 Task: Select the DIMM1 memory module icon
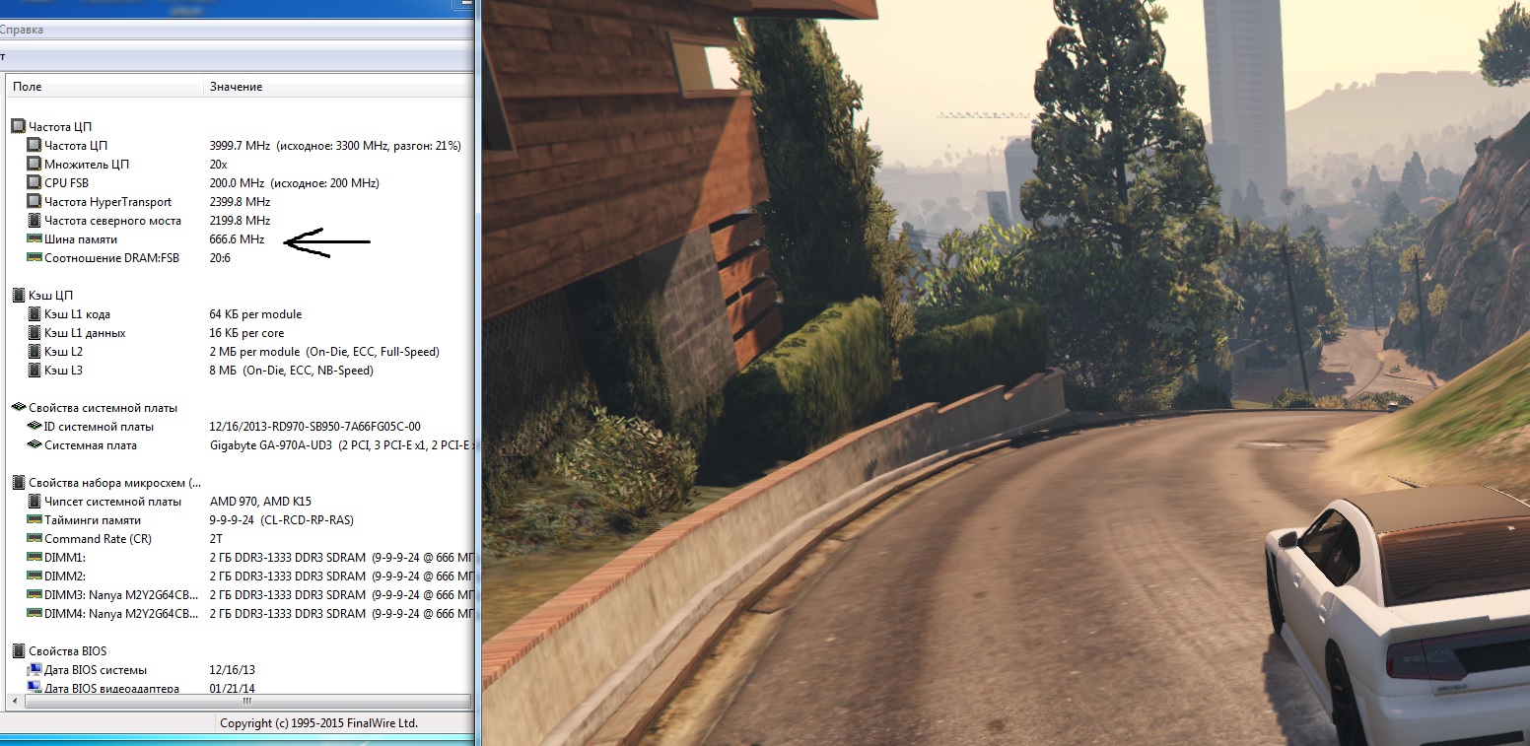pyautogui.click(x=34, y=558)
